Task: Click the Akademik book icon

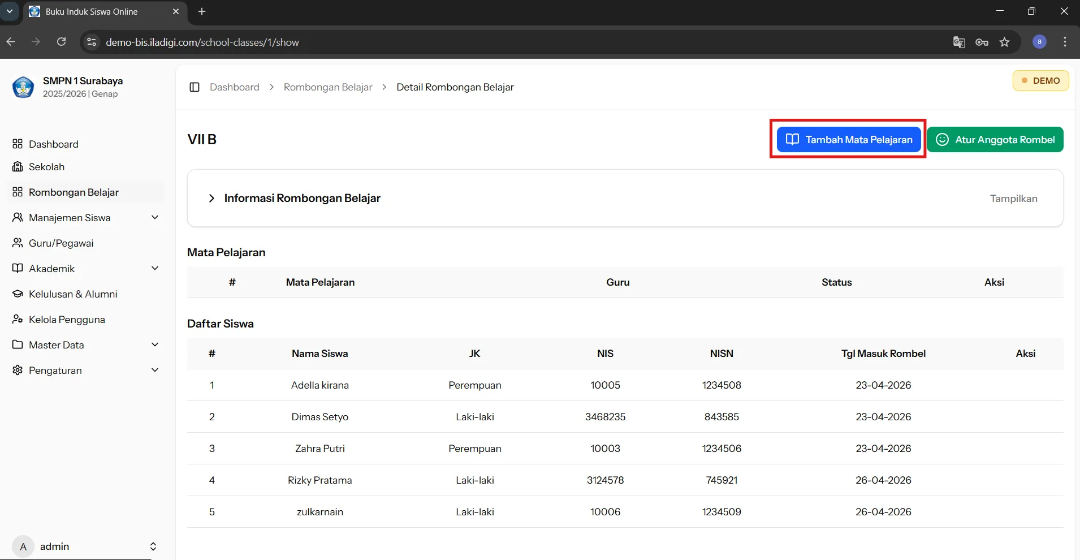Action: click(18, 268)
